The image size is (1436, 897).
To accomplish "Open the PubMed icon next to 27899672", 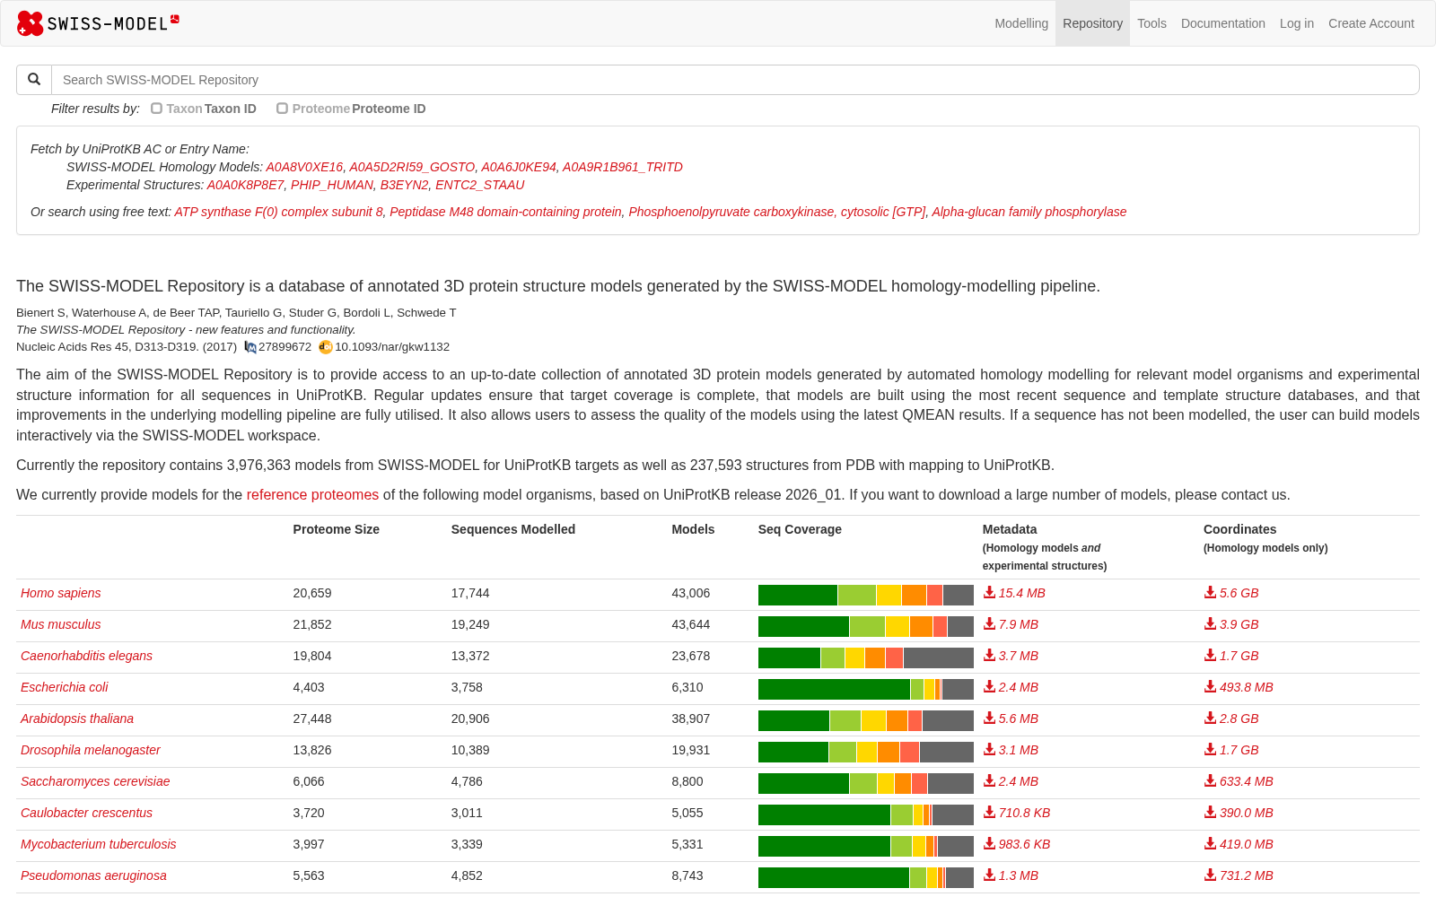I will tap(250, 347).
